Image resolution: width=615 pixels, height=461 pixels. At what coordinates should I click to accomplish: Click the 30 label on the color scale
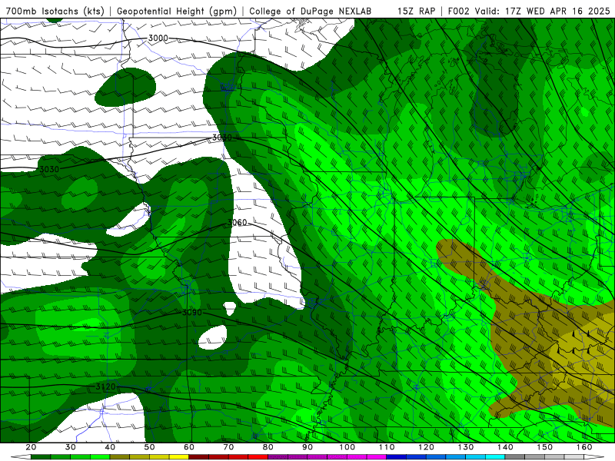tap(71, 447)
